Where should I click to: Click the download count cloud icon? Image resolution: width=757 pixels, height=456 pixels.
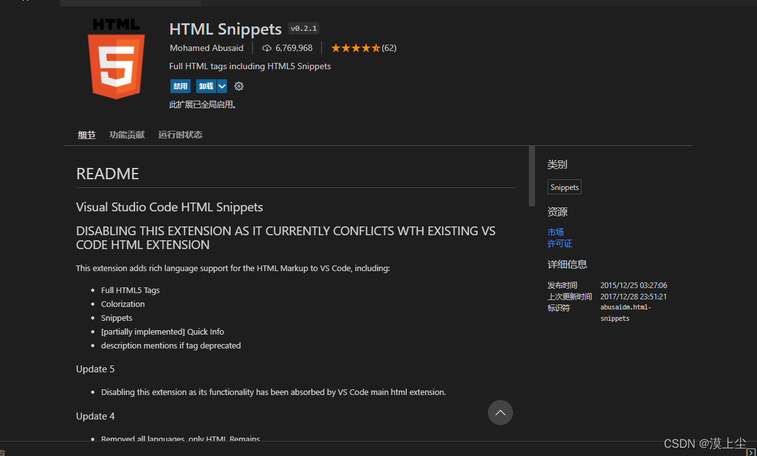click(x=267, y=48)
